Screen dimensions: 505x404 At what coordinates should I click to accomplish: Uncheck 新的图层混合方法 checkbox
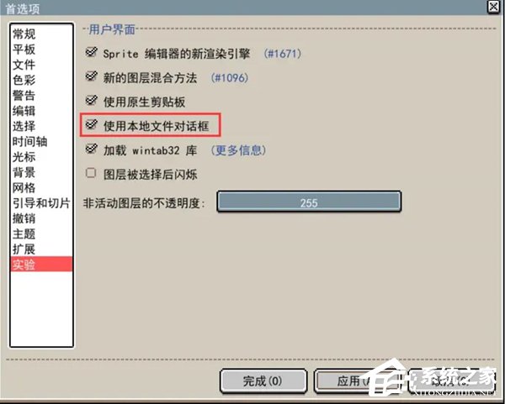point(92,76)
